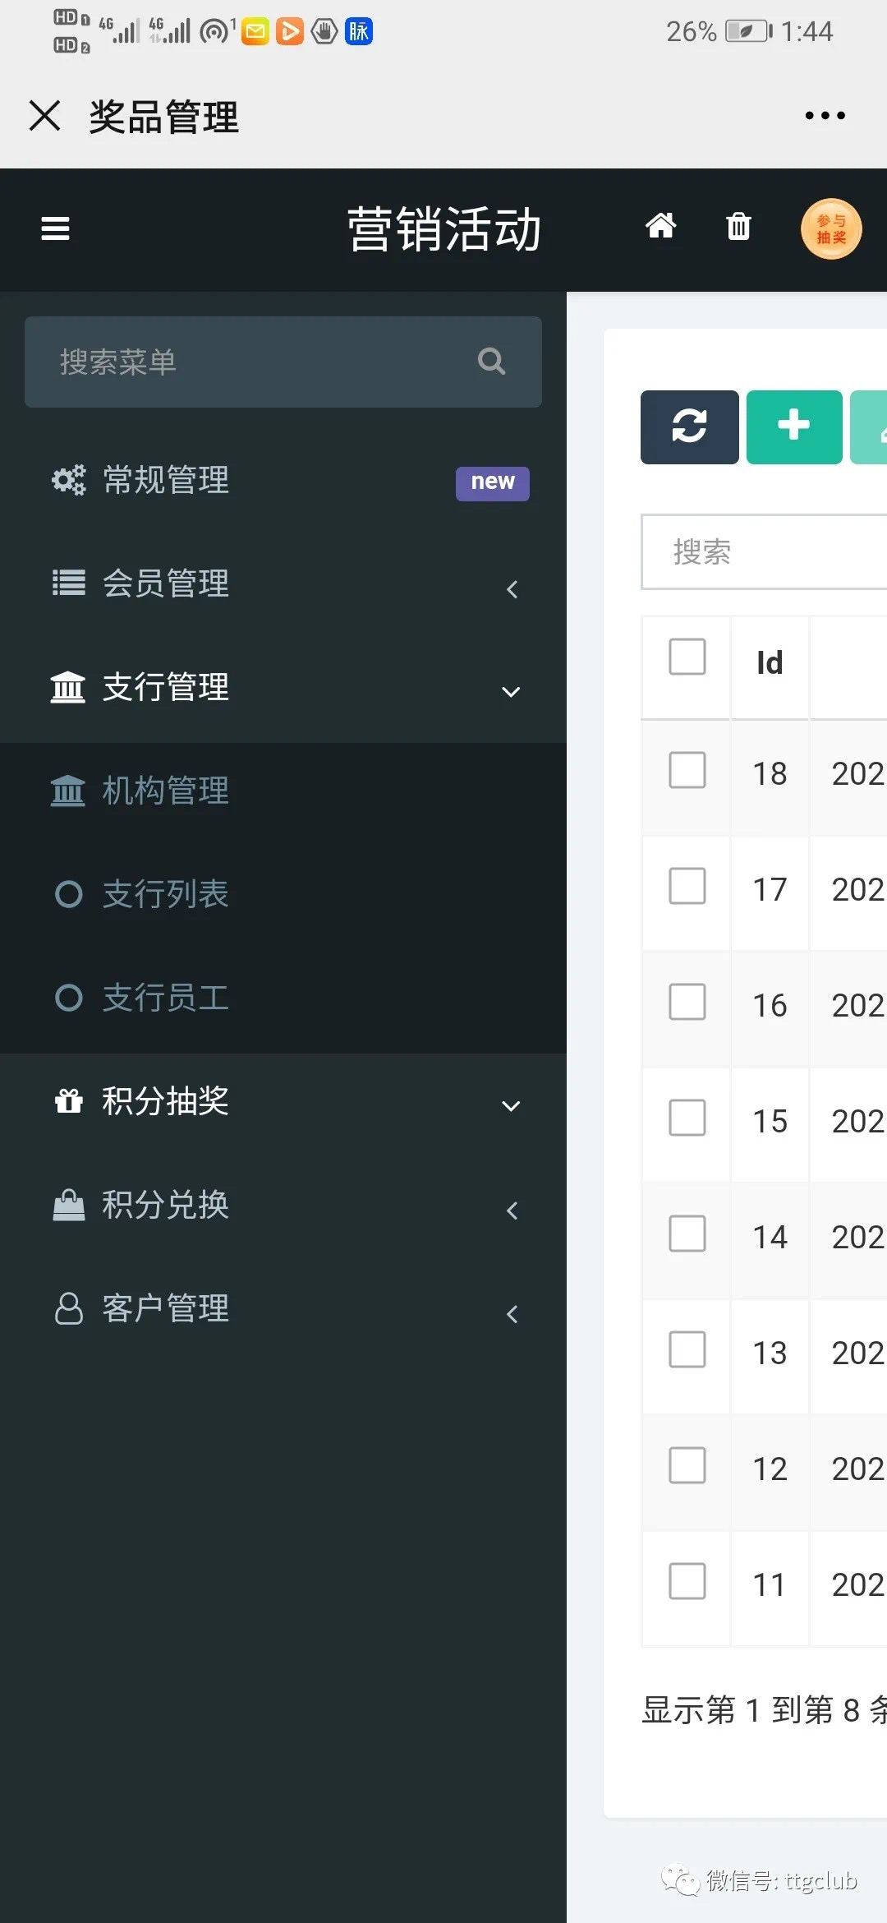Add a new record with plus button
The height and width of the screenshot is (1923, 887).
pos(794,427)
